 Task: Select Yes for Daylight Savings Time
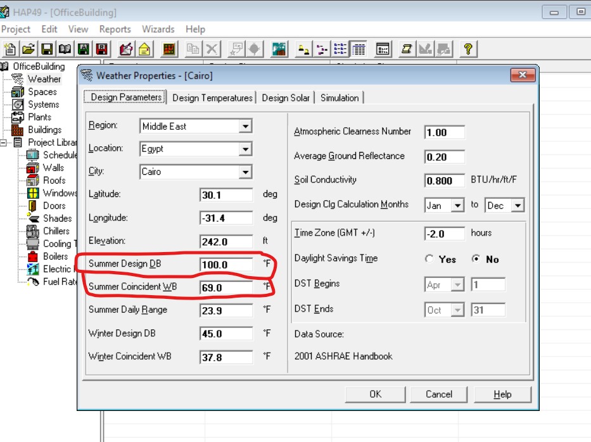[x=429, y=259]
